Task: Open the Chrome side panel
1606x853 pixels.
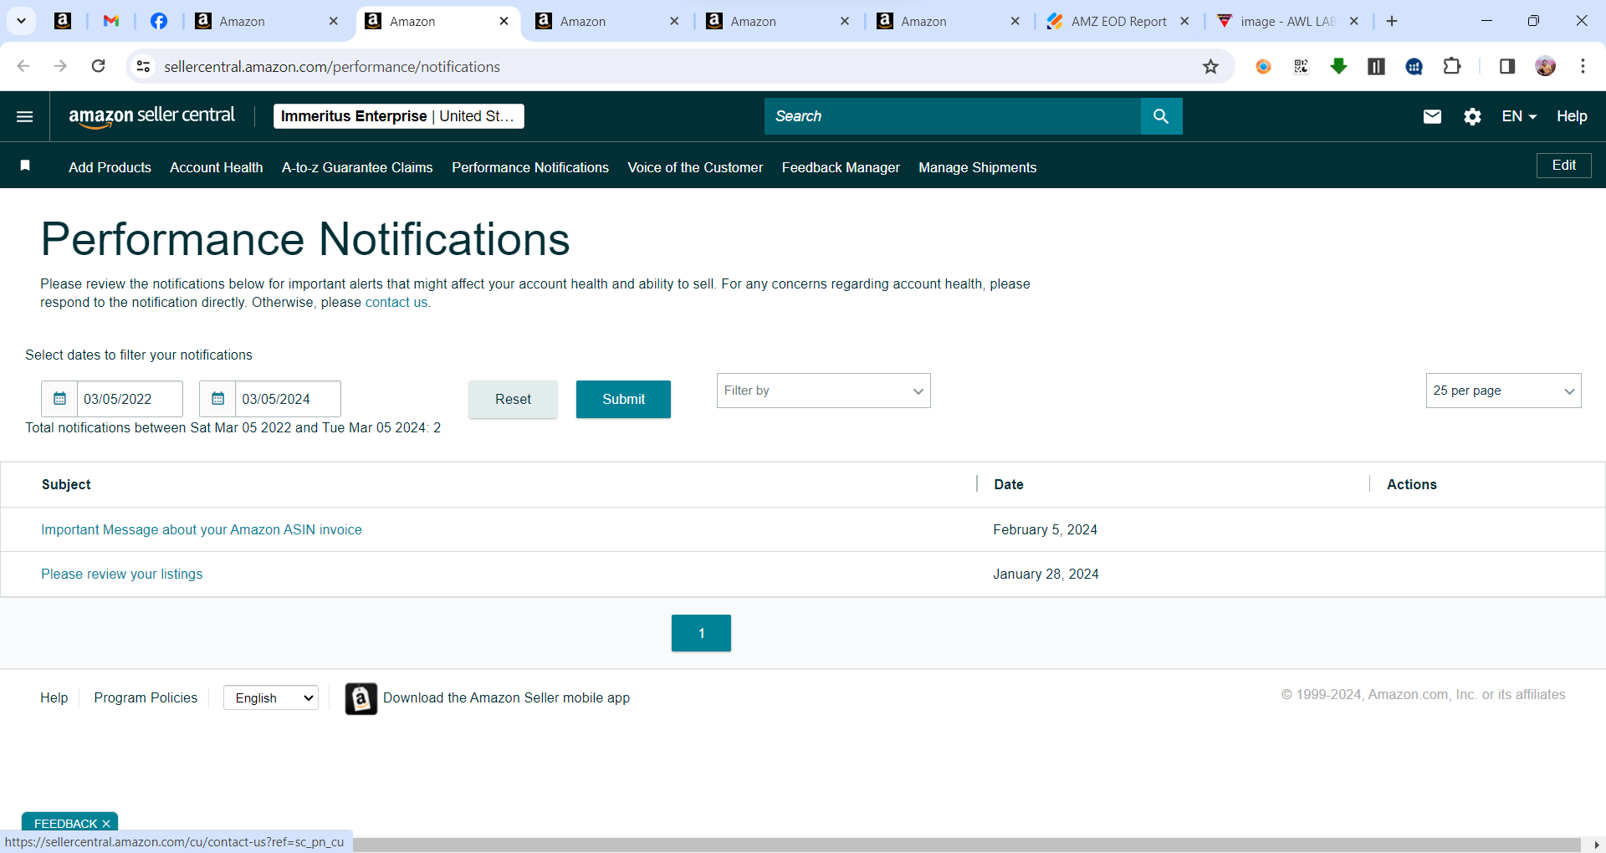Action: click(1506, 66)
